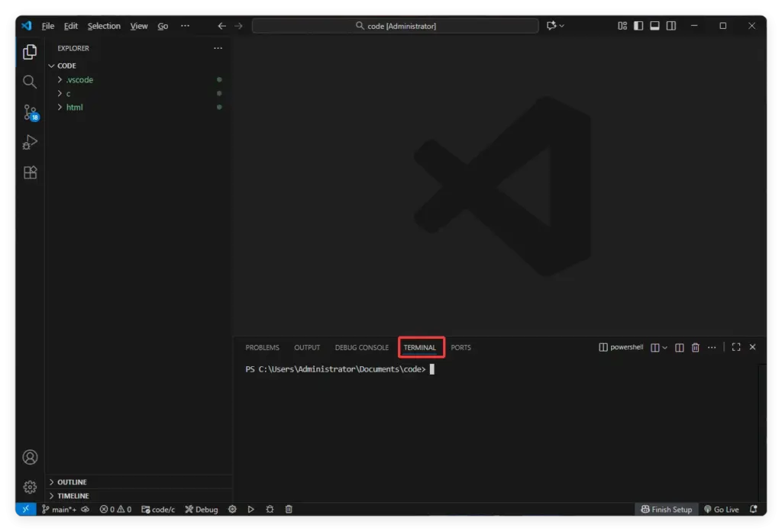782x531 pixels.
Task: Maximize the terminal panel size
Action: click(x=735, y=347)
